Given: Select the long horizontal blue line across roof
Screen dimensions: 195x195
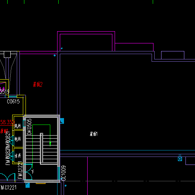Looking at the screenshot, I should 128,150.
